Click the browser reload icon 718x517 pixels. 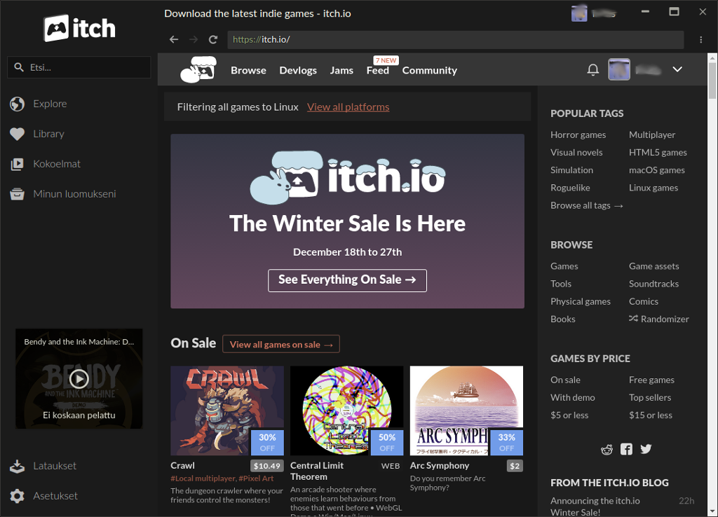pos(213,40)
